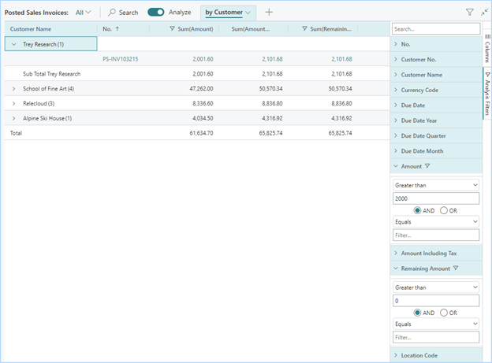492x363 pixels.
Task: Expand the Currency Code filter section
Action: click(x=436, y=90)
